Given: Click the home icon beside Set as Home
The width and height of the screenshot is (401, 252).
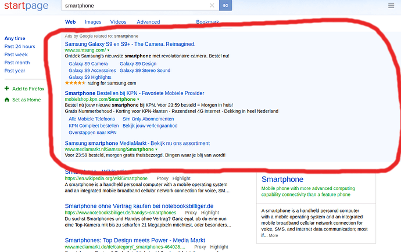Looking at the screenshot, I should click(x=6, y=100).
